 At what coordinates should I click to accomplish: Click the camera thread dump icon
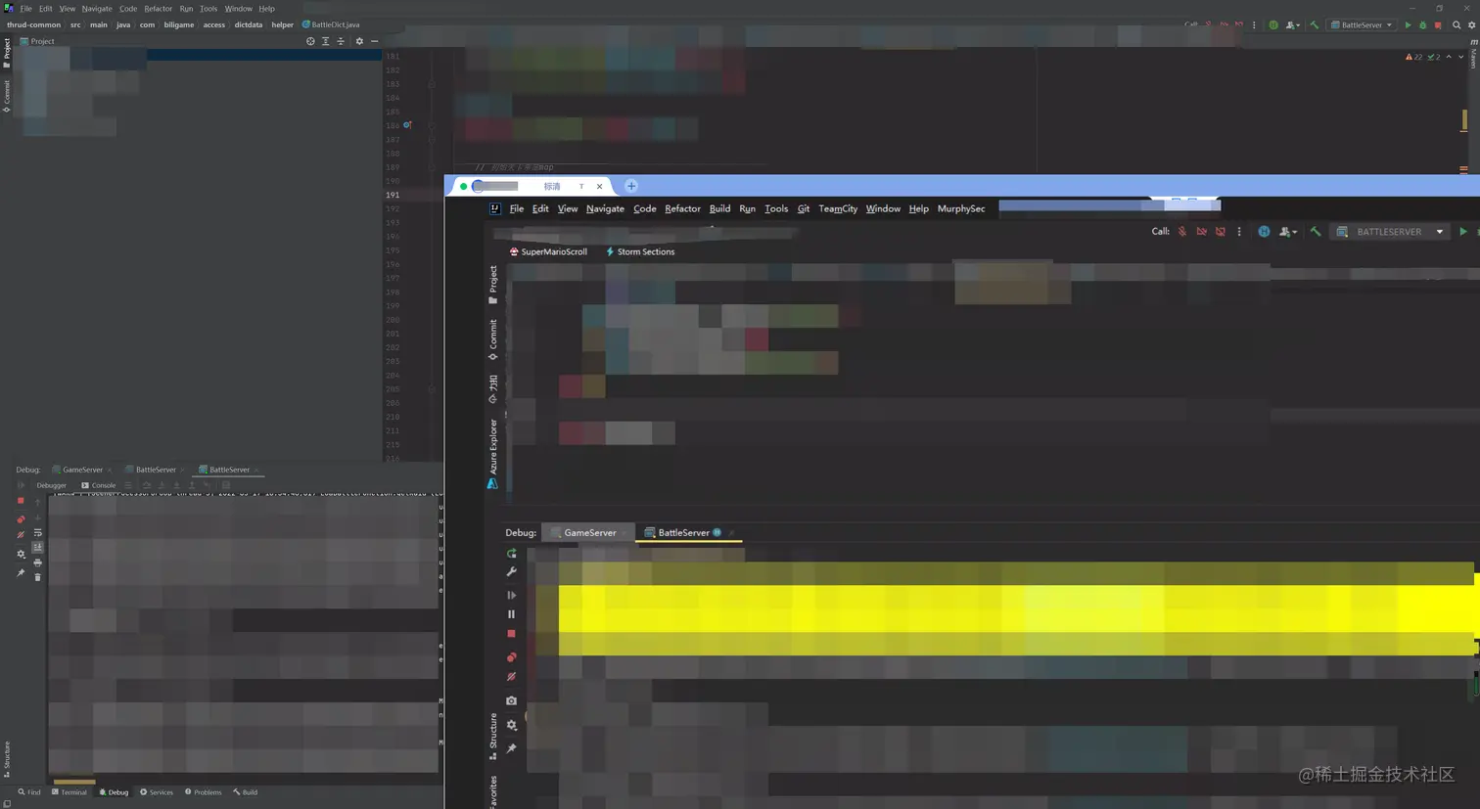[511, 700]
